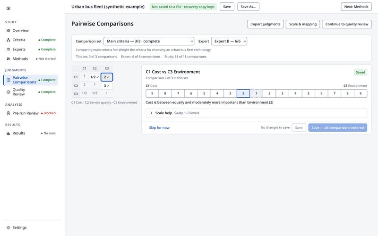Open Overview via its grid icon
Screen dimensions: 378x236
(x=9, y=30)
